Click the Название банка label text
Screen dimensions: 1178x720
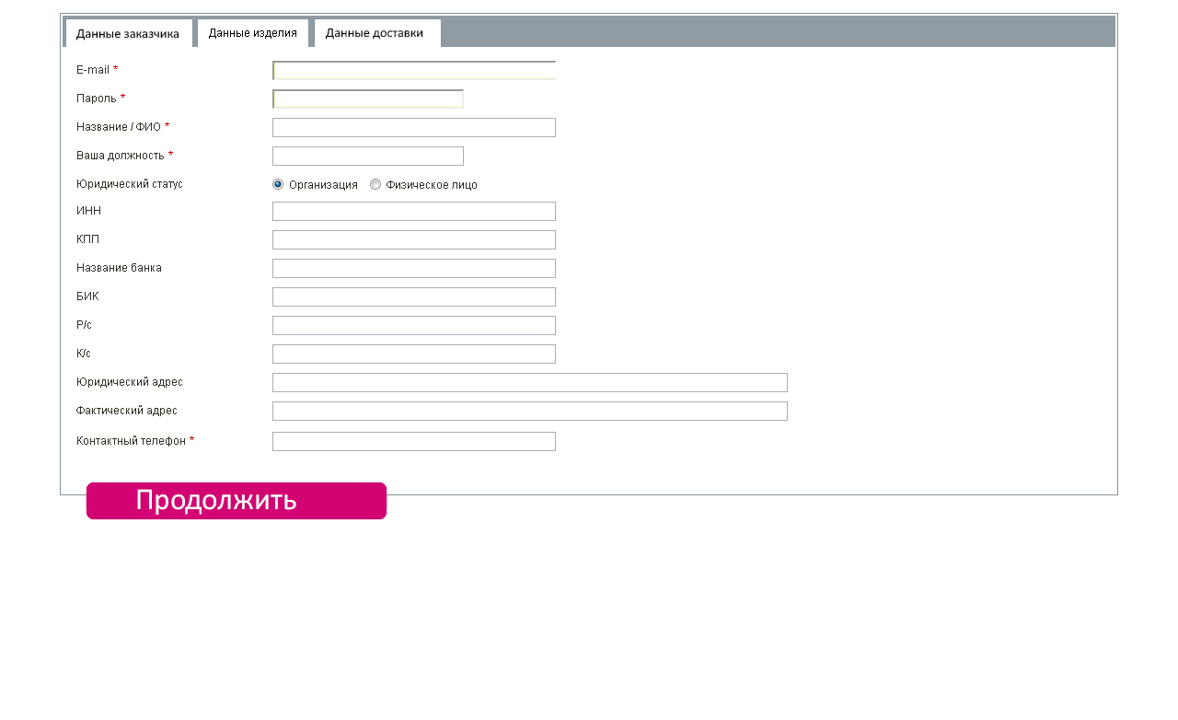[119, 268]
